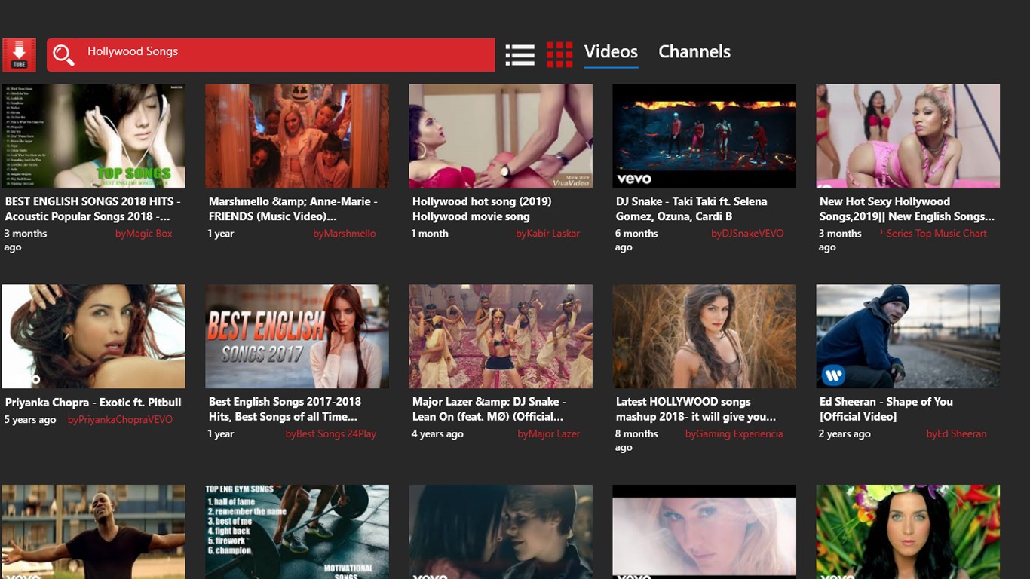Visit byEd Sheeran channel link
This screenshot has height=579, width=1030.
(957, 434)
